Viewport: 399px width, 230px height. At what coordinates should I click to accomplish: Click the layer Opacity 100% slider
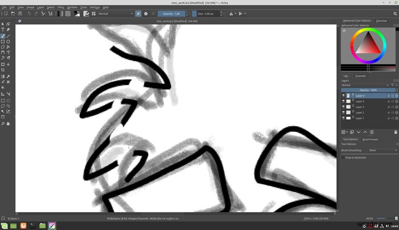[368, 90]
